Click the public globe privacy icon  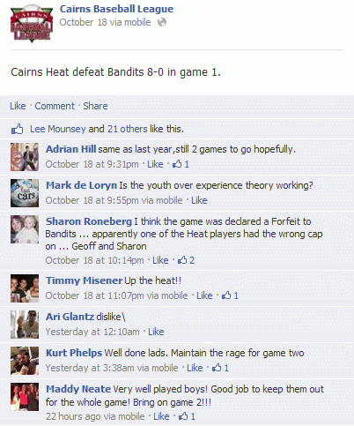point(162,22)
